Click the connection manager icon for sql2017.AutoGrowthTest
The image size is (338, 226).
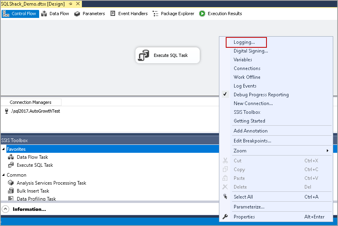tap(6, 111)
